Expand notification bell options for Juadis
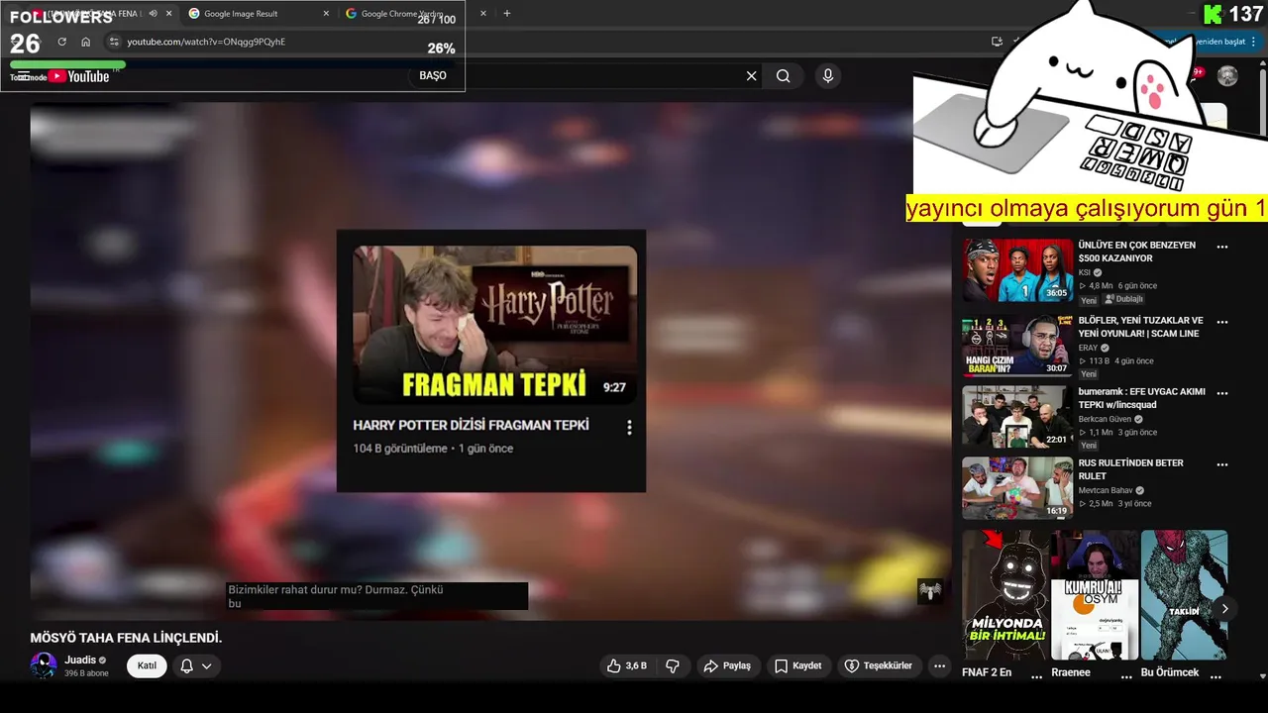 coord(196,665)
